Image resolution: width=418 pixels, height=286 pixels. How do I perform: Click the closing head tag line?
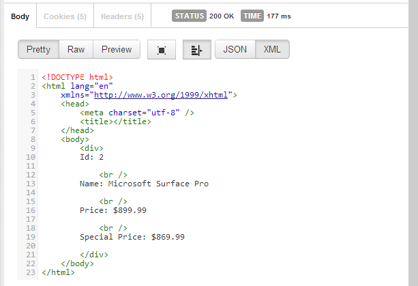coord(77,130)
